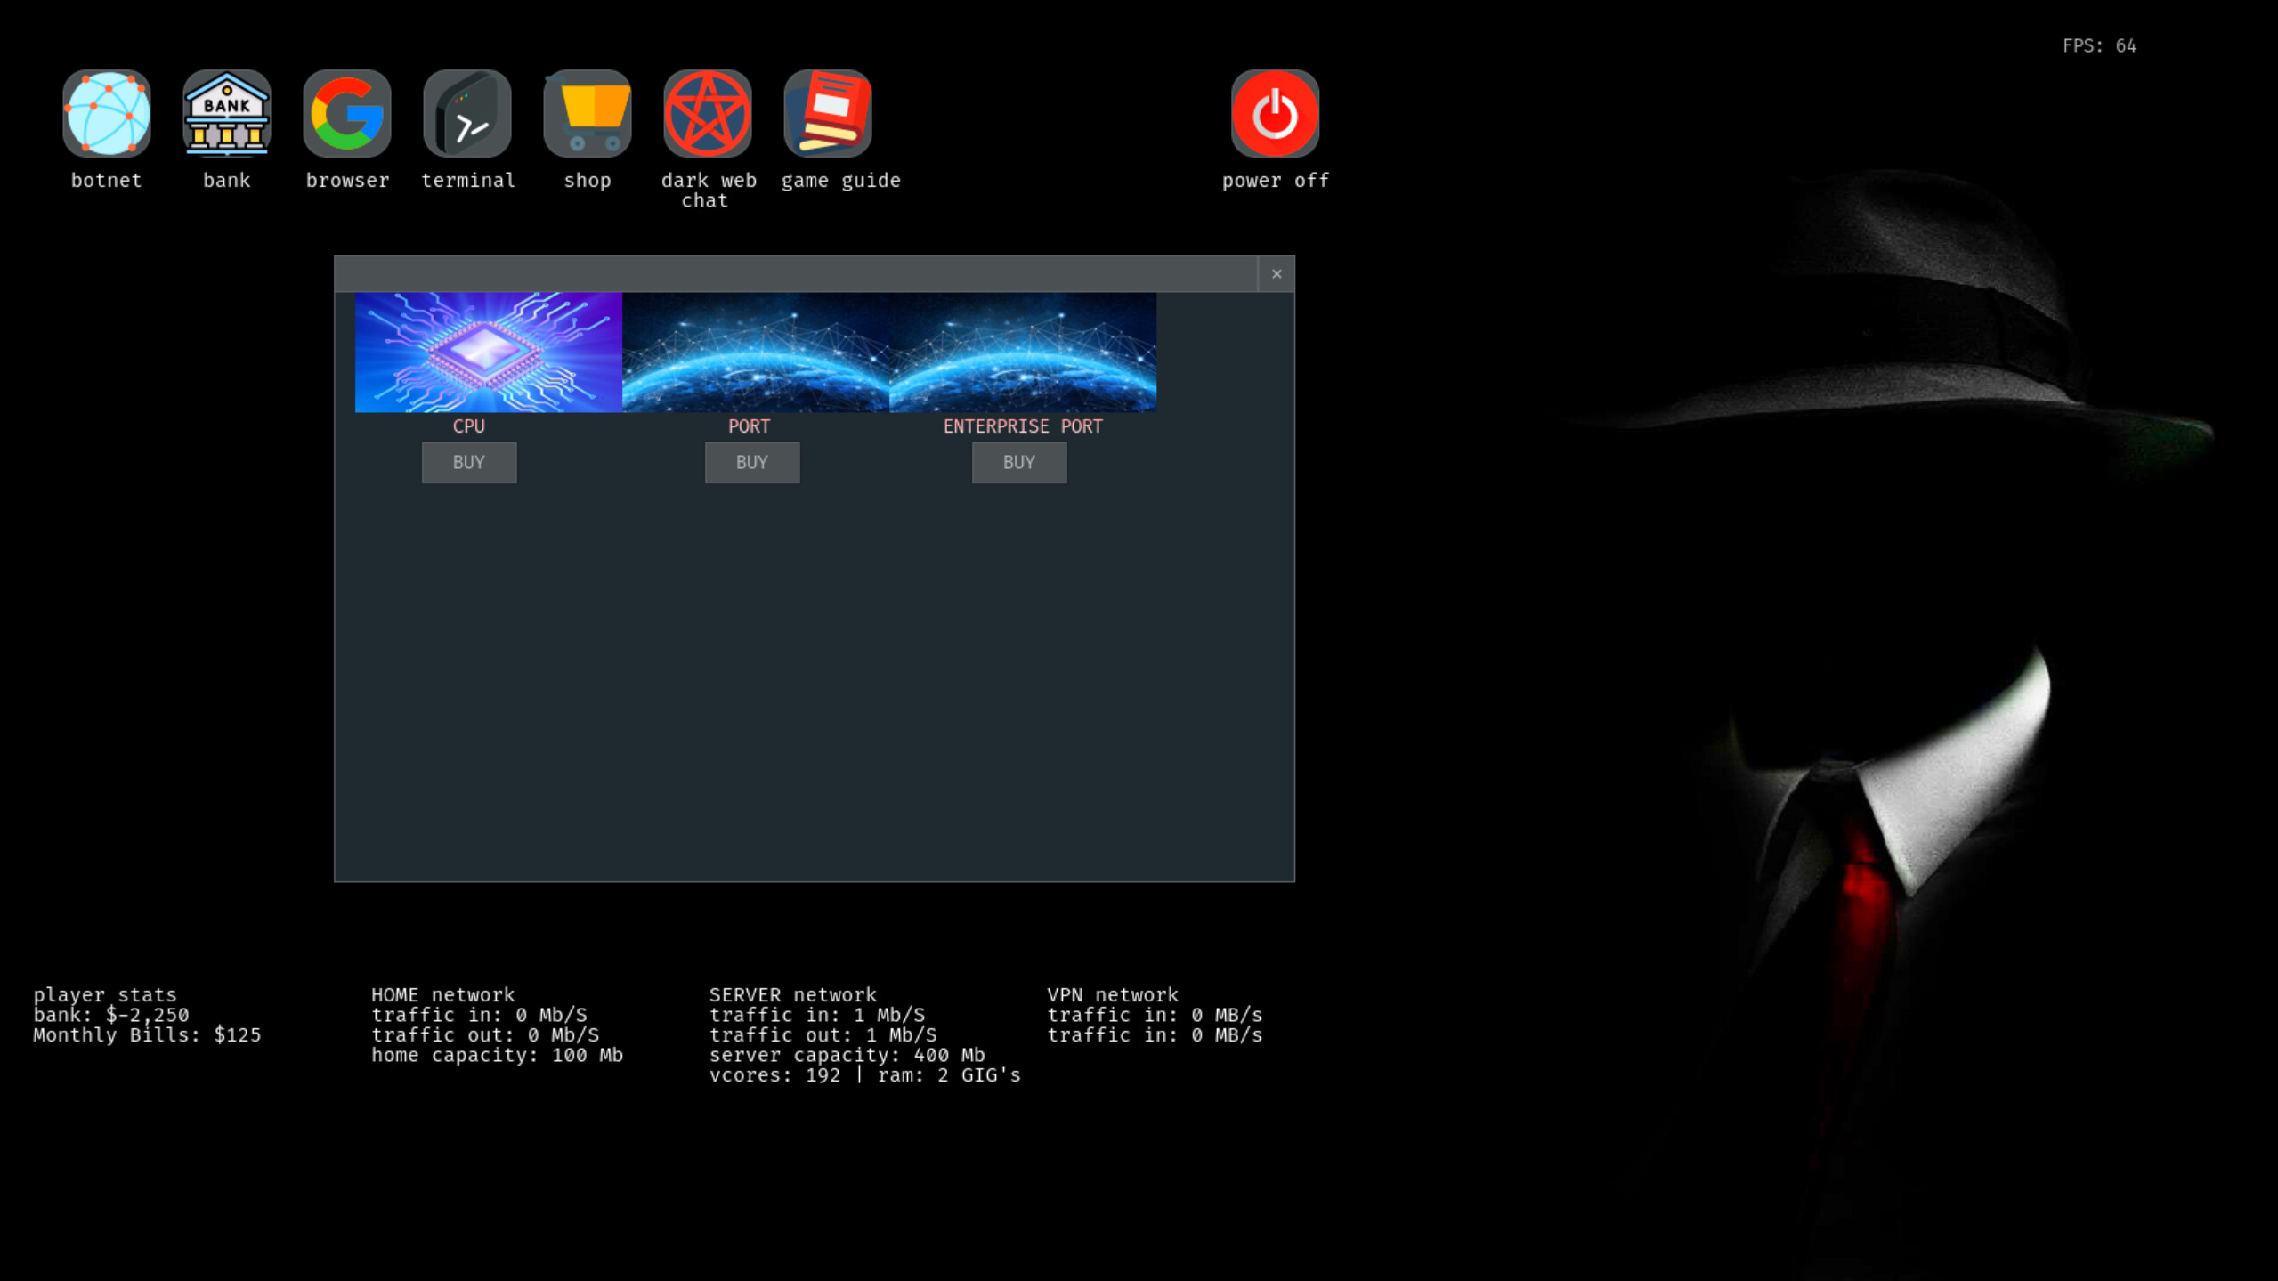Select the PORT product image

pyautogui.click(x=756, y=353)
